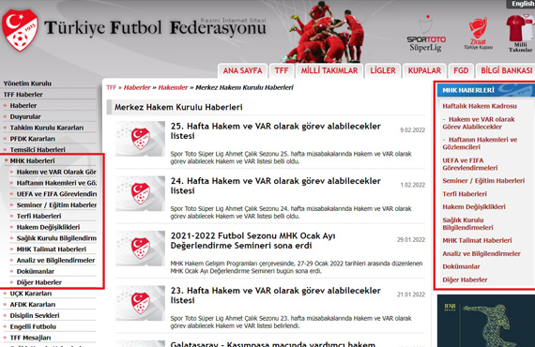
Task: Click the Haberler breadcrumb link
Action: [137, 87]
